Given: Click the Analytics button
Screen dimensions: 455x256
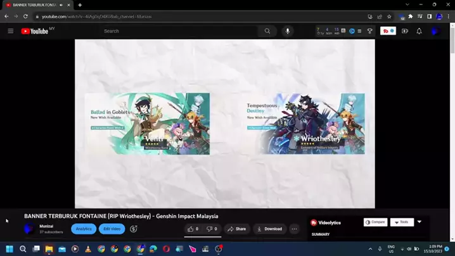Looking at the screenshot, I should click(x=84, y=229).
